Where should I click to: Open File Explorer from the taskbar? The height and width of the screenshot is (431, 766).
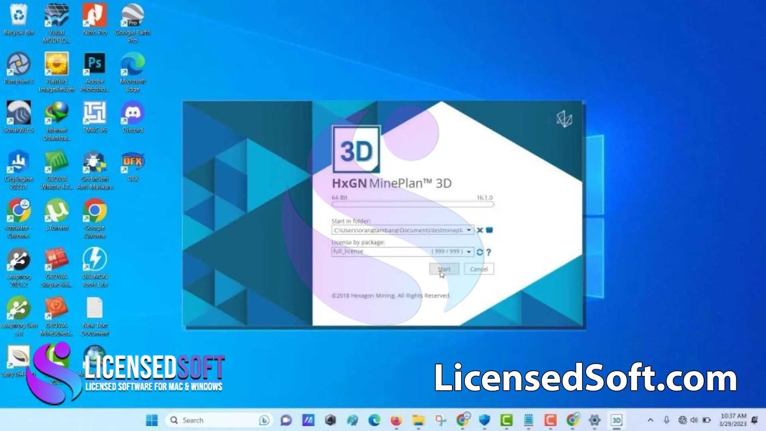click(418, 420)
